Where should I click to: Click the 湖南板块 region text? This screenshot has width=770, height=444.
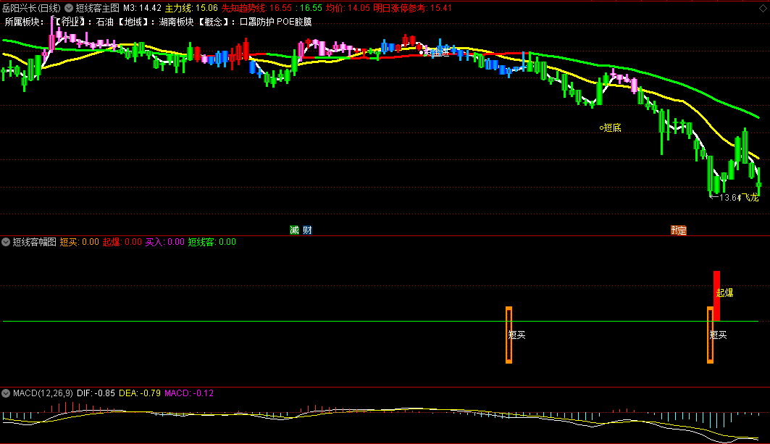(x=176, y=22)
